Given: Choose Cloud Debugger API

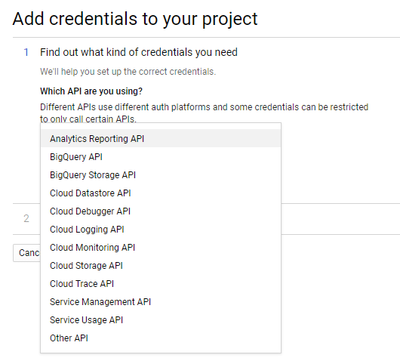Looking at the screenshot, I should [x=161, y=211].
